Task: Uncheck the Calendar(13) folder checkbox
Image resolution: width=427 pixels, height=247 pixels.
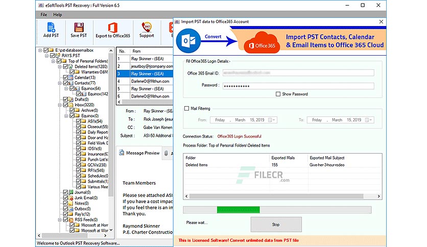Action: click(x=65, y=78)
